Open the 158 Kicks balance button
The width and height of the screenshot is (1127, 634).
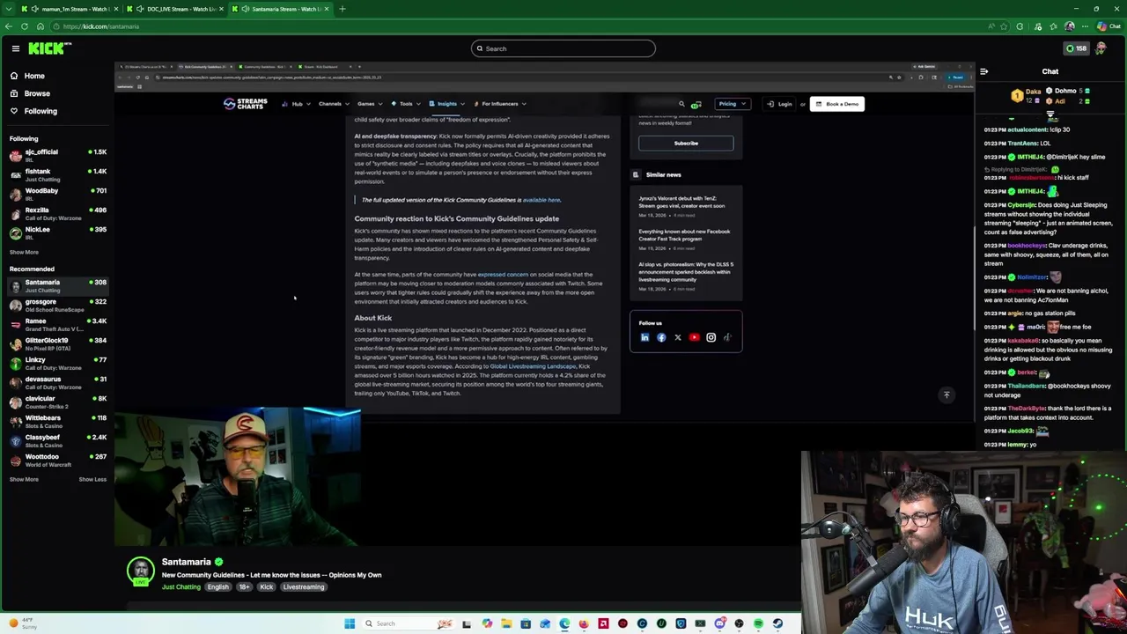[x=1076, y=48]
